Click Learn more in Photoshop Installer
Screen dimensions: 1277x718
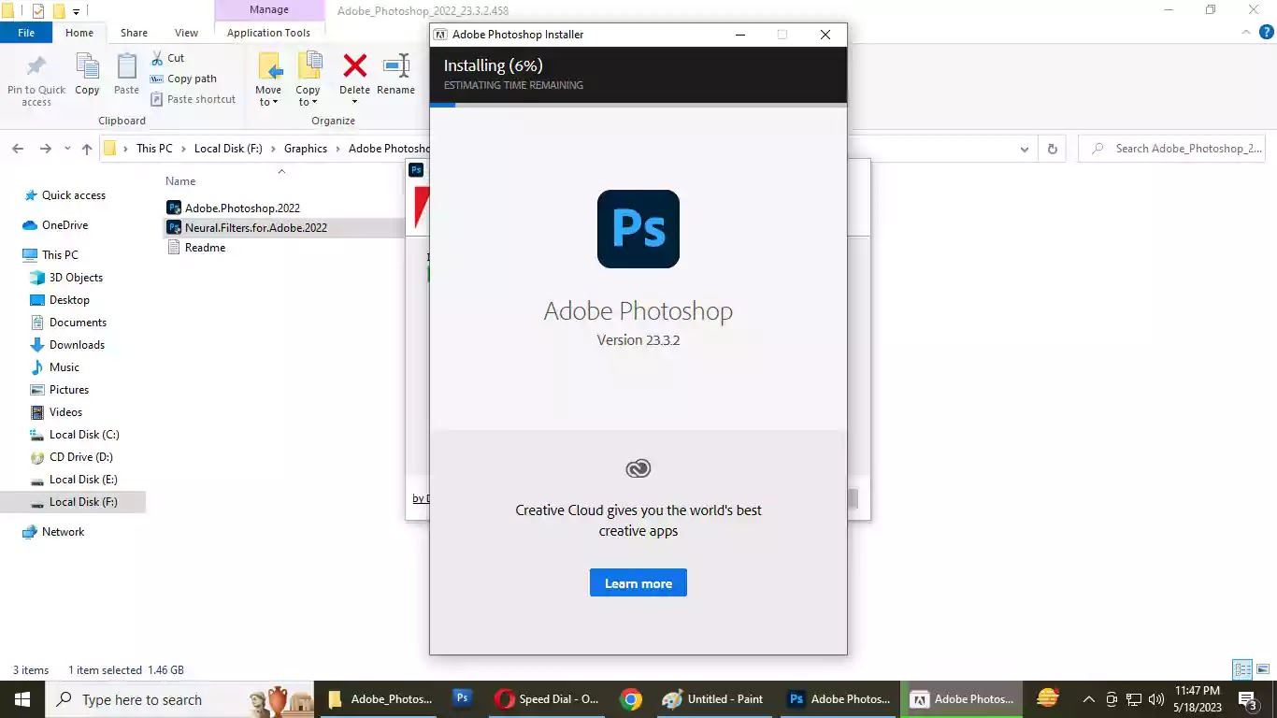tap(638, 583)
